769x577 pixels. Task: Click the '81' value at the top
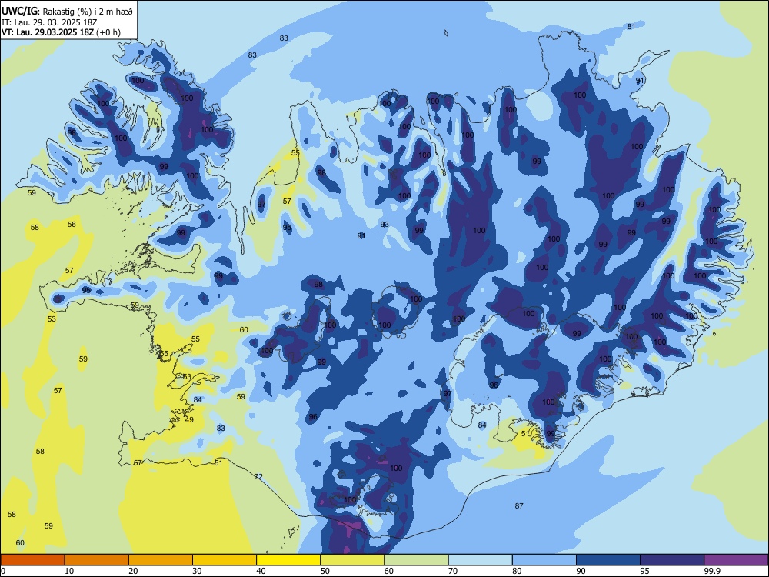pos(631,26)
